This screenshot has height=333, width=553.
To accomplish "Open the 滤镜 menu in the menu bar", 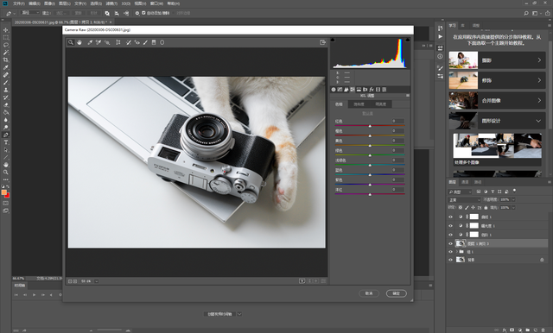I will (111, 3).
